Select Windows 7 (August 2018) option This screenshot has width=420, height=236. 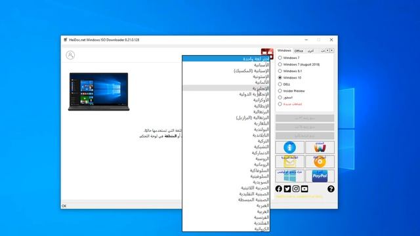(x=280, y=64)
